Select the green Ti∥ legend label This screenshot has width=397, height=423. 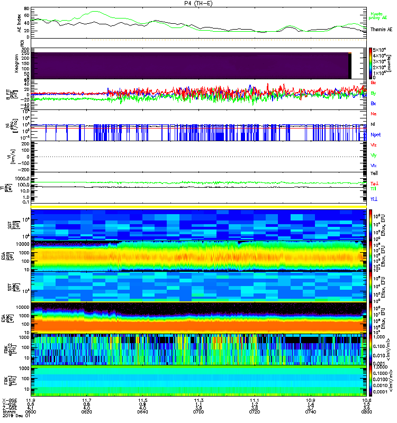[373, 189]
